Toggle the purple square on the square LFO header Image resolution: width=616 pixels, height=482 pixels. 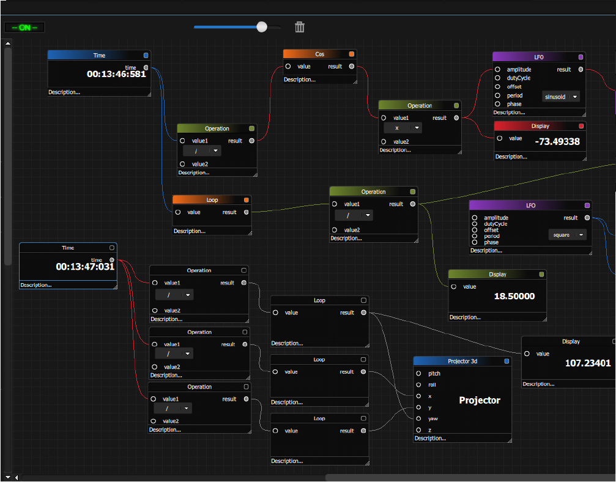pos(587,205)
